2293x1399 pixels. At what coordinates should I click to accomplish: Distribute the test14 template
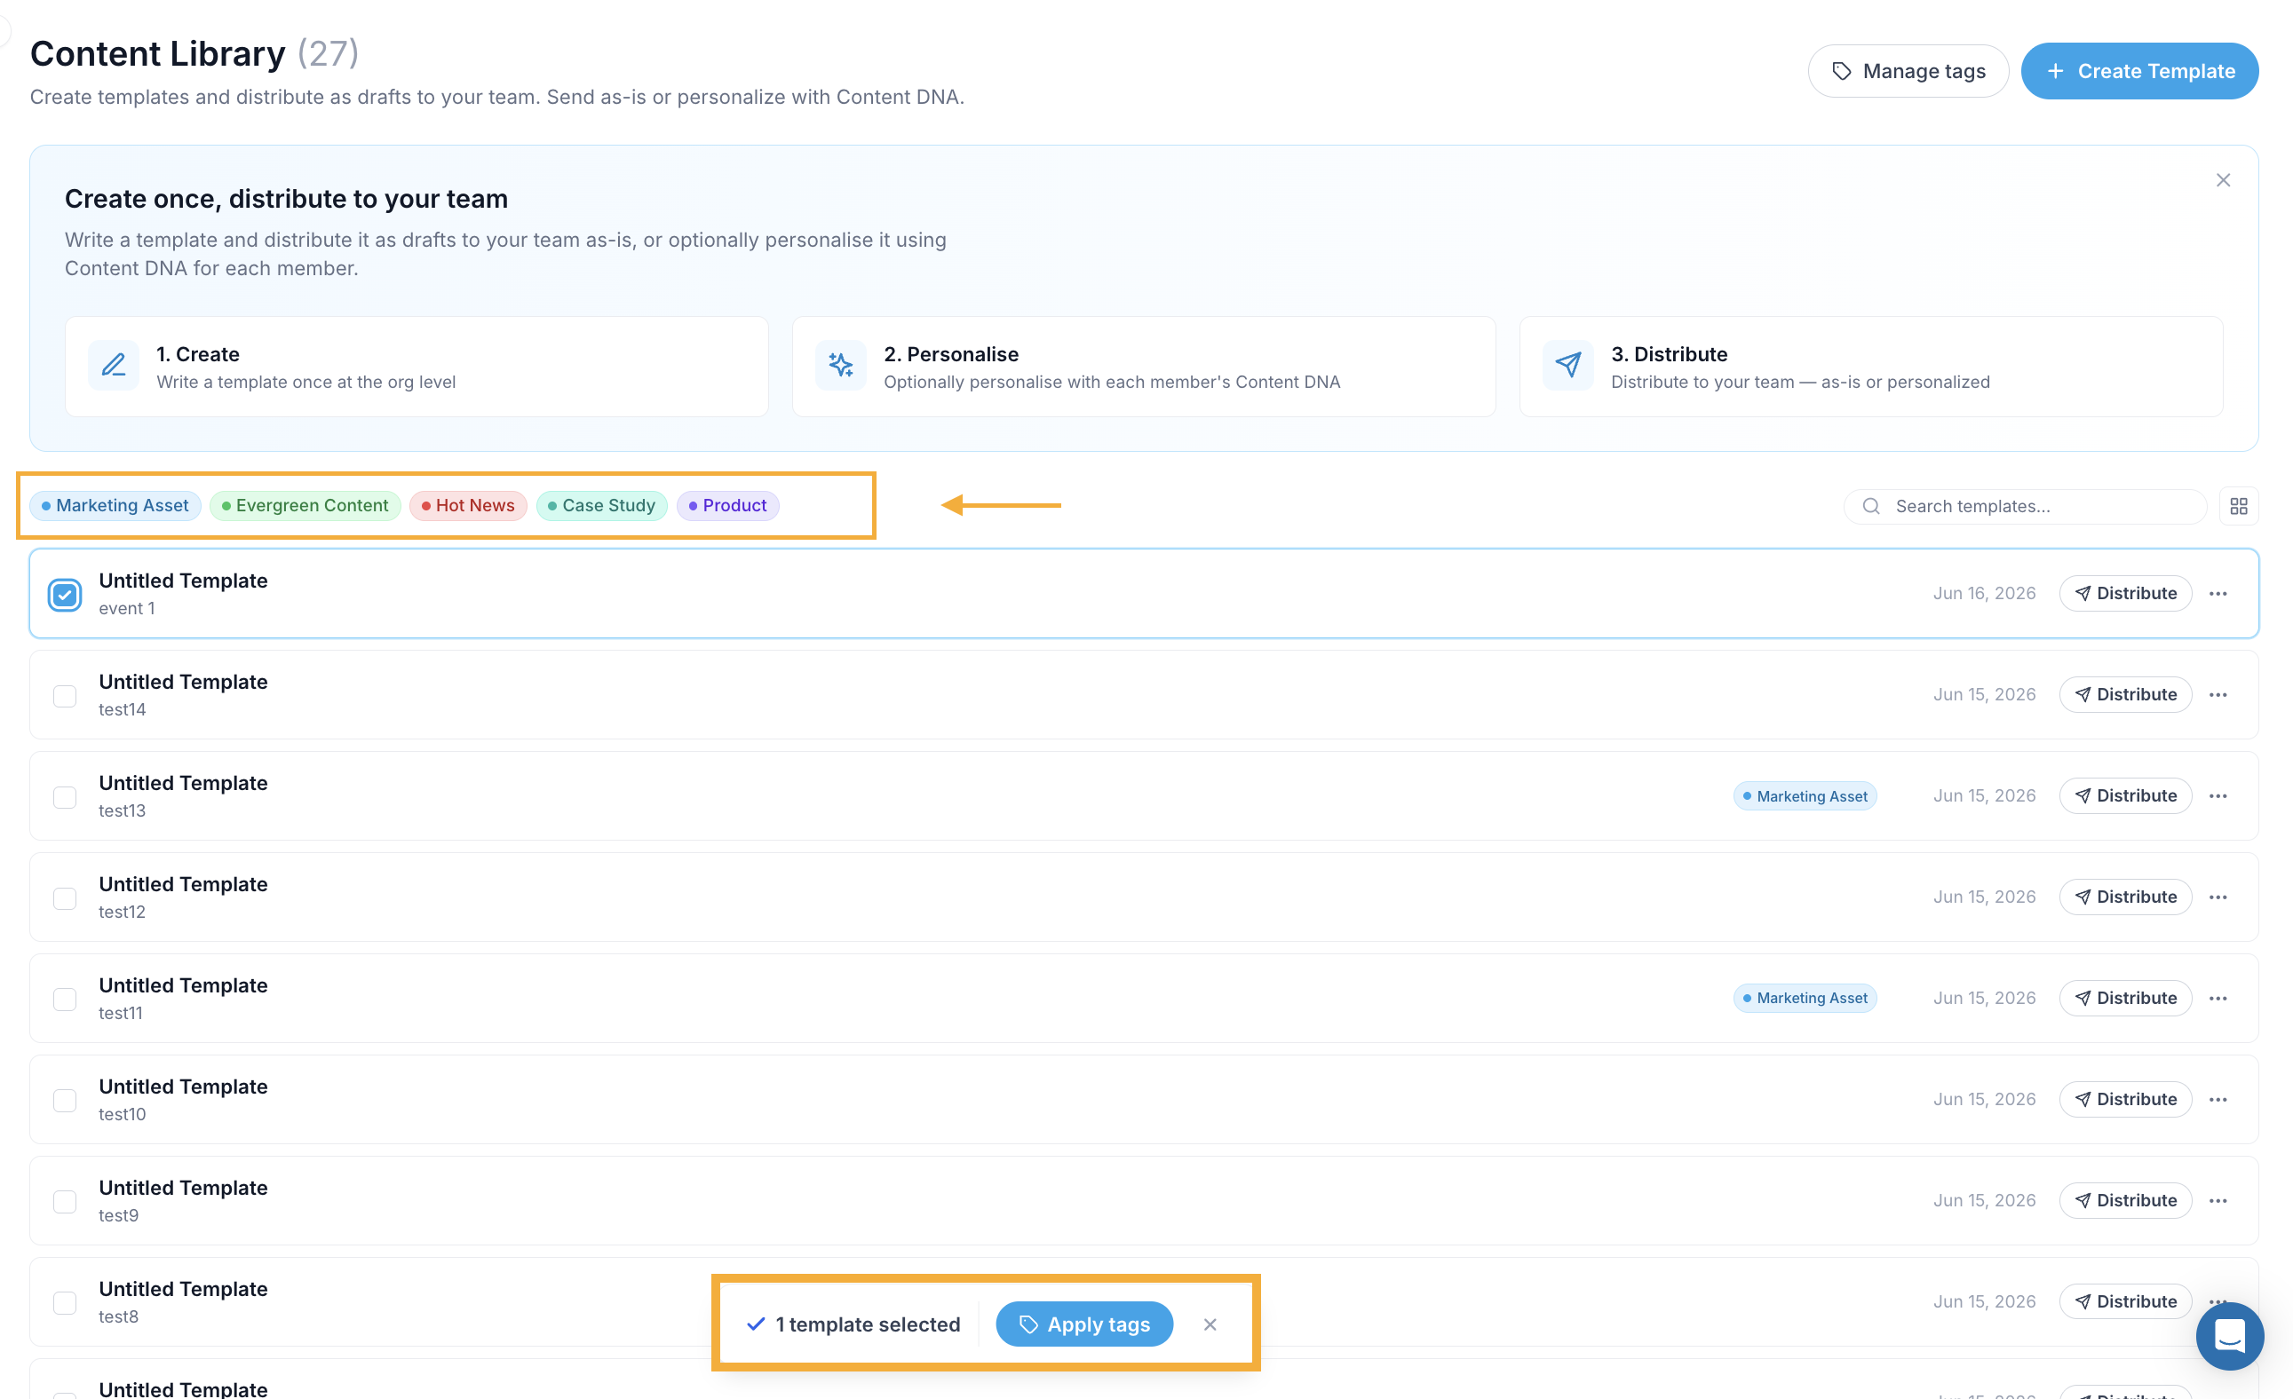pos(2125,695)
